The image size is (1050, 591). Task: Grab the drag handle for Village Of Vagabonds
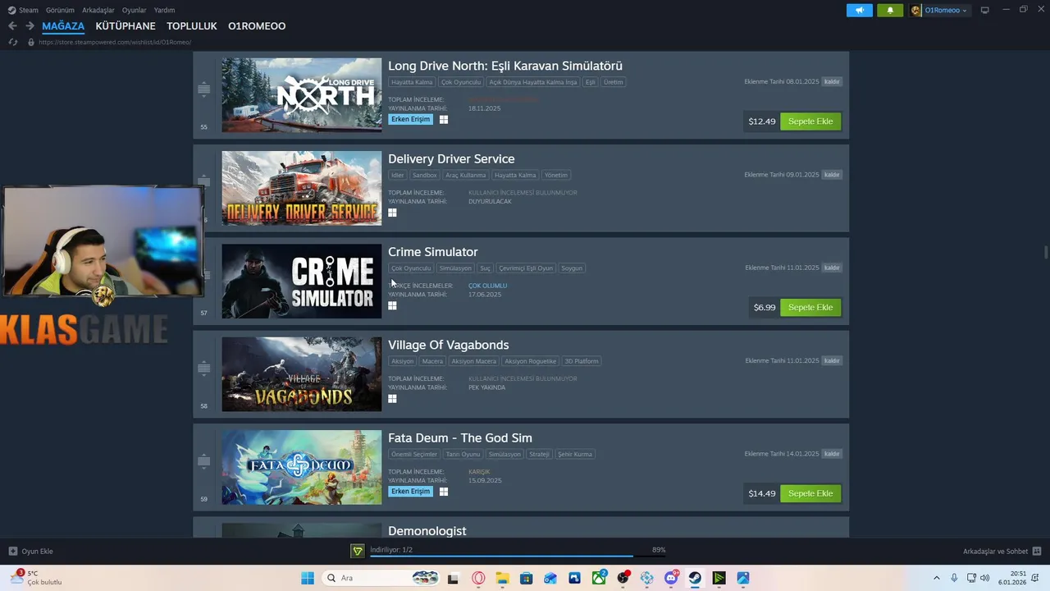click(203, 368)
